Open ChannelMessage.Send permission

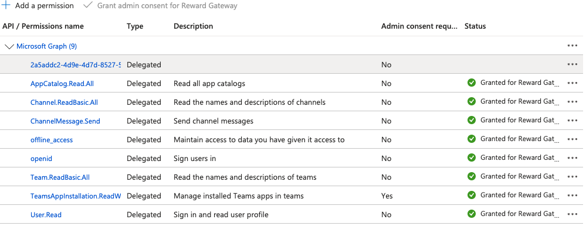click(65, 121)
